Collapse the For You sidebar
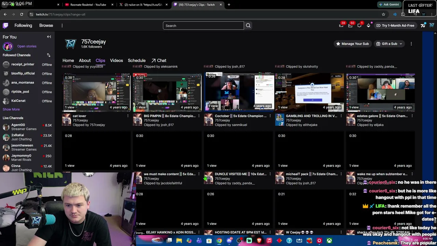The height and width of the screenshot is (246, 437). click(x=49, y=37)
